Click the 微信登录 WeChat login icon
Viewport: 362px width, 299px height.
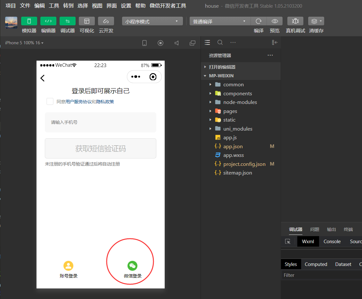click(132, 266)
